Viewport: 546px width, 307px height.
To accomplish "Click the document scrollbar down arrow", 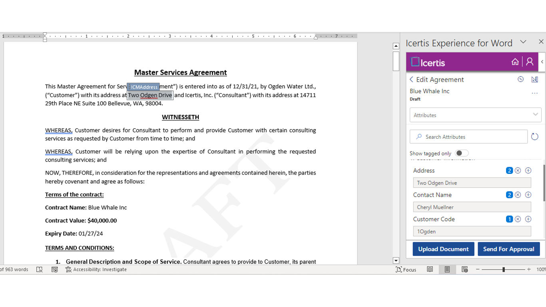I will (x=396, y=261).
